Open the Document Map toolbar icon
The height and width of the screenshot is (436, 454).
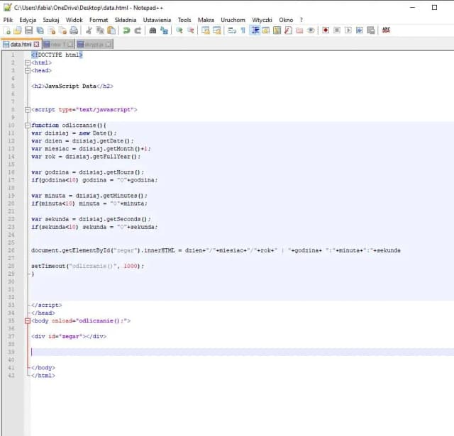coord(277,30)
